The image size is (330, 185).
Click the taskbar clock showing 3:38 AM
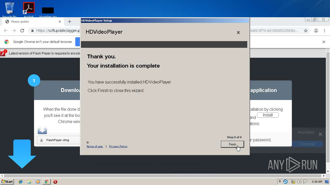point(317,182)
